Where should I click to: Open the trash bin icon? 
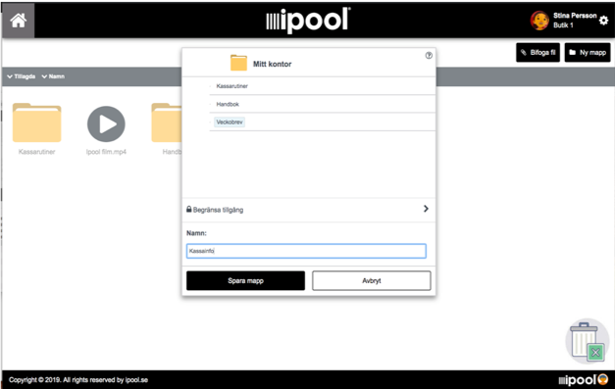[x=588, y=341]
